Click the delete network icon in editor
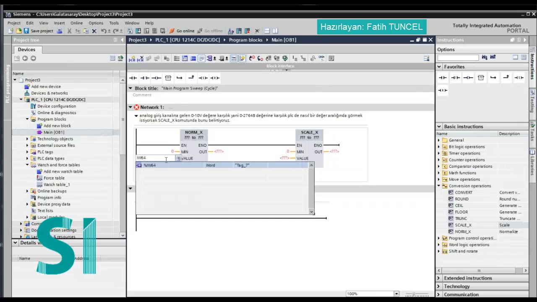Image resolution: width=537 pixels, height=302 pixels. click(x=140, y=58)
